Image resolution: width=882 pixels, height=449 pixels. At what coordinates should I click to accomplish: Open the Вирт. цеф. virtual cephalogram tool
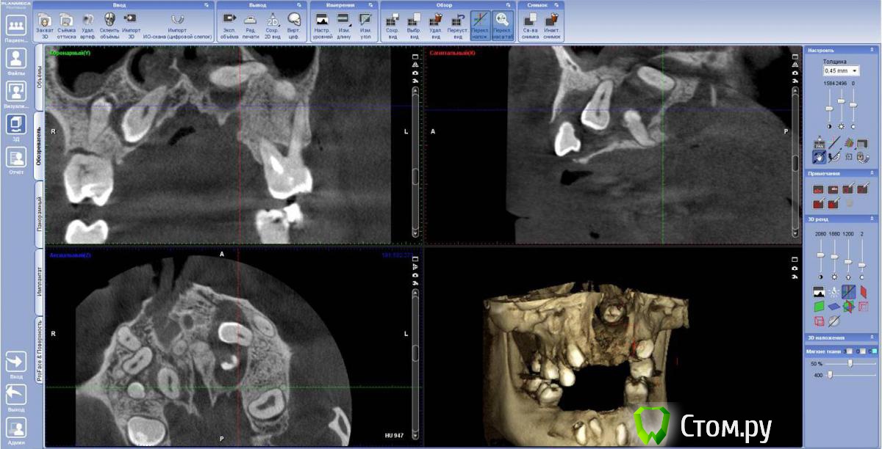coord(294,20)
